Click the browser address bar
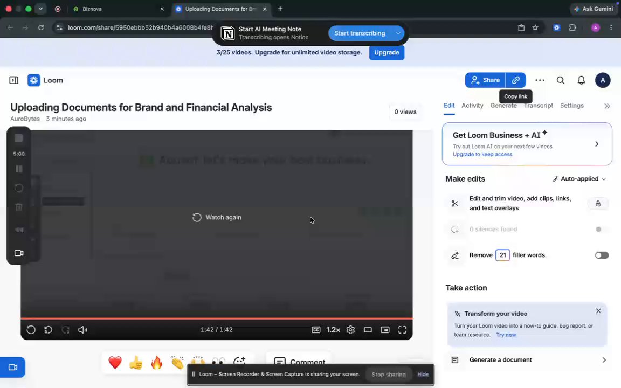 140,27
